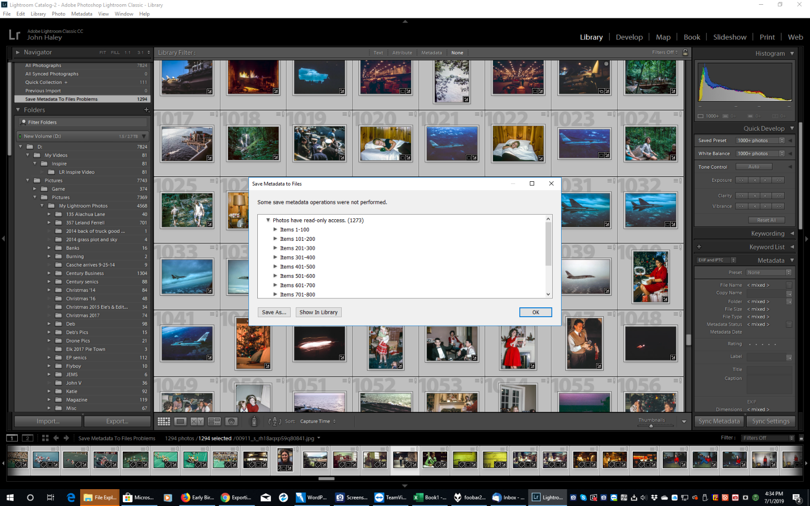This screenshot has width=810, height=506.
Task: Open Windows Start menu
Action: pyautogui.click(x=10, y=498)
